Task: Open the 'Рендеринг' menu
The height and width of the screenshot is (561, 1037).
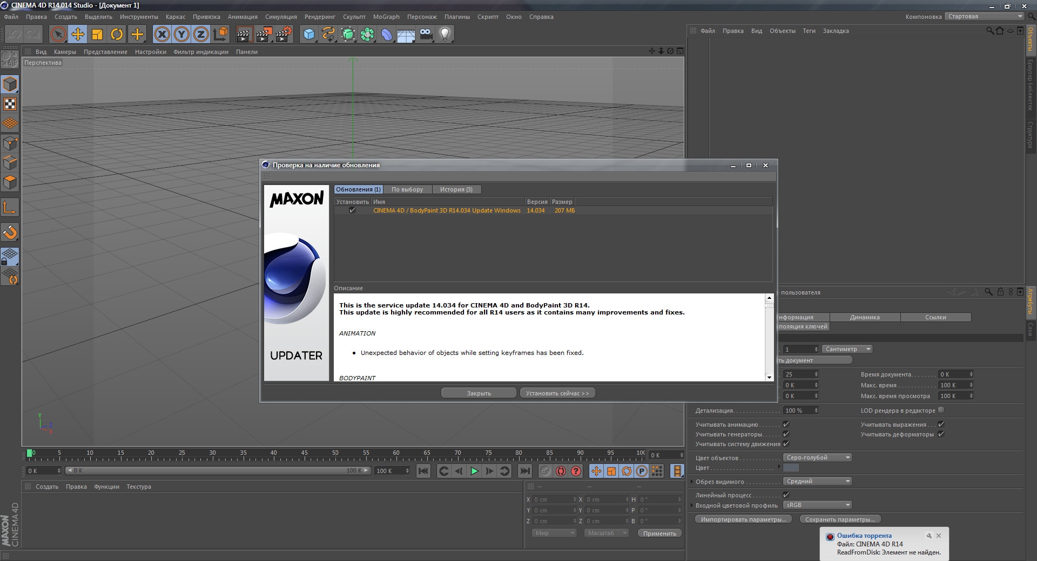Action: [320, 17]
